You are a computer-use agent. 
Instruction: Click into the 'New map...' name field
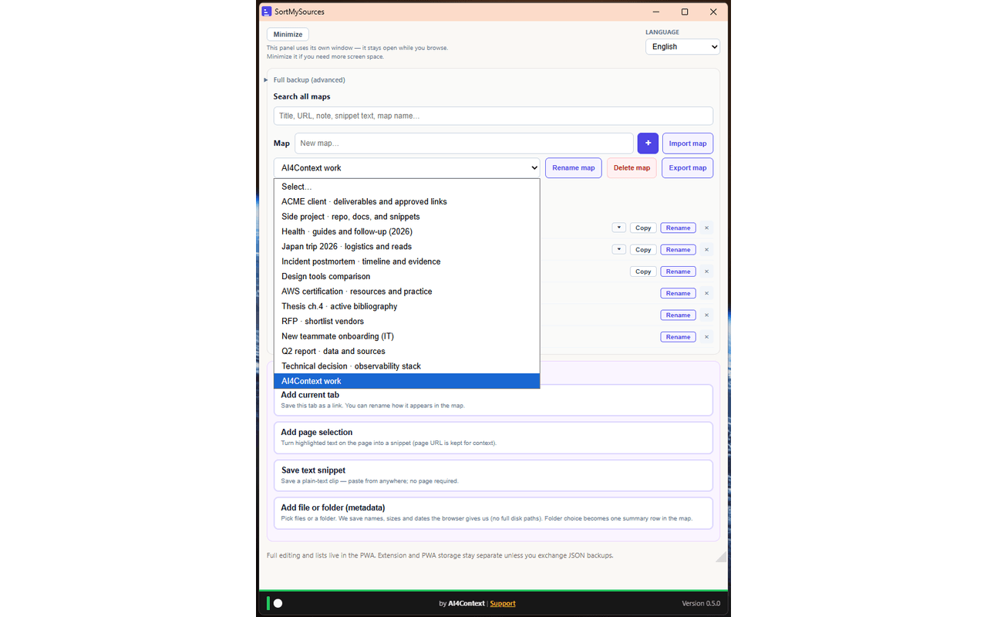464,143
